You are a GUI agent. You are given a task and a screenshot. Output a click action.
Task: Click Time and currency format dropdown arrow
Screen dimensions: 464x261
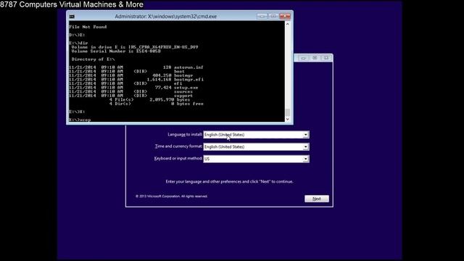coord(305,146)
